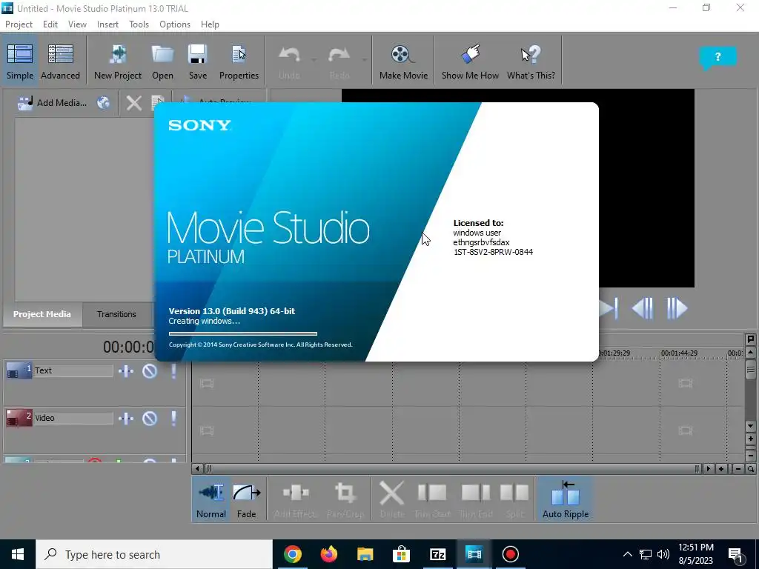Viewport: 759px width, 569px height.
Task: Increase track height with plus button
Action: pyautogui.click(x=750, y=439)
